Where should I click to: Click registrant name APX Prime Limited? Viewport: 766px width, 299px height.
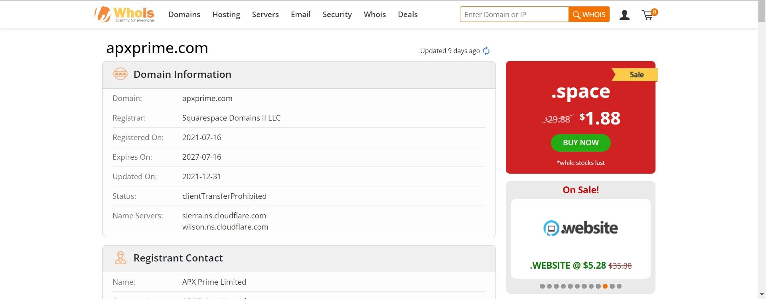pos(214,282)
